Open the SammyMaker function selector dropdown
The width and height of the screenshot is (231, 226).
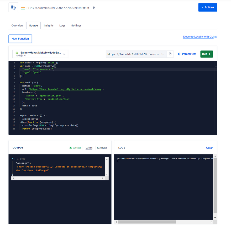click(x=40, y=54)
